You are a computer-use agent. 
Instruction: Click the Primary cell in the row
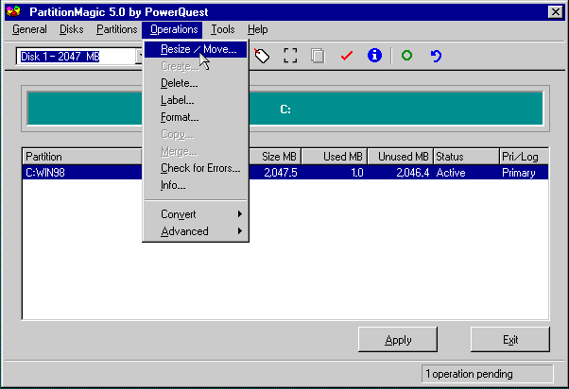tap(519, 173)
